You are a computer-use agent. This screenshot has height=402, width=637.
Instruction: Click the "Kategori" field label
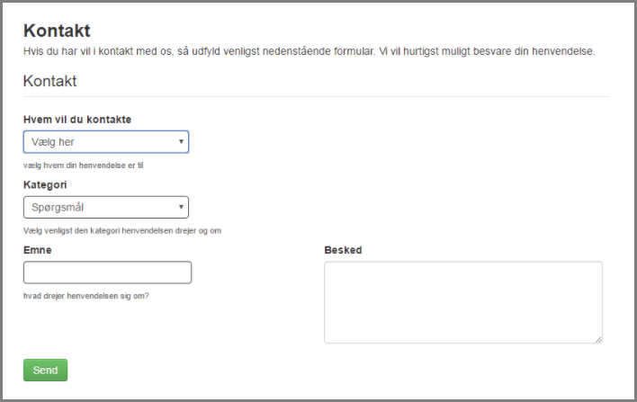pos(45,184)
